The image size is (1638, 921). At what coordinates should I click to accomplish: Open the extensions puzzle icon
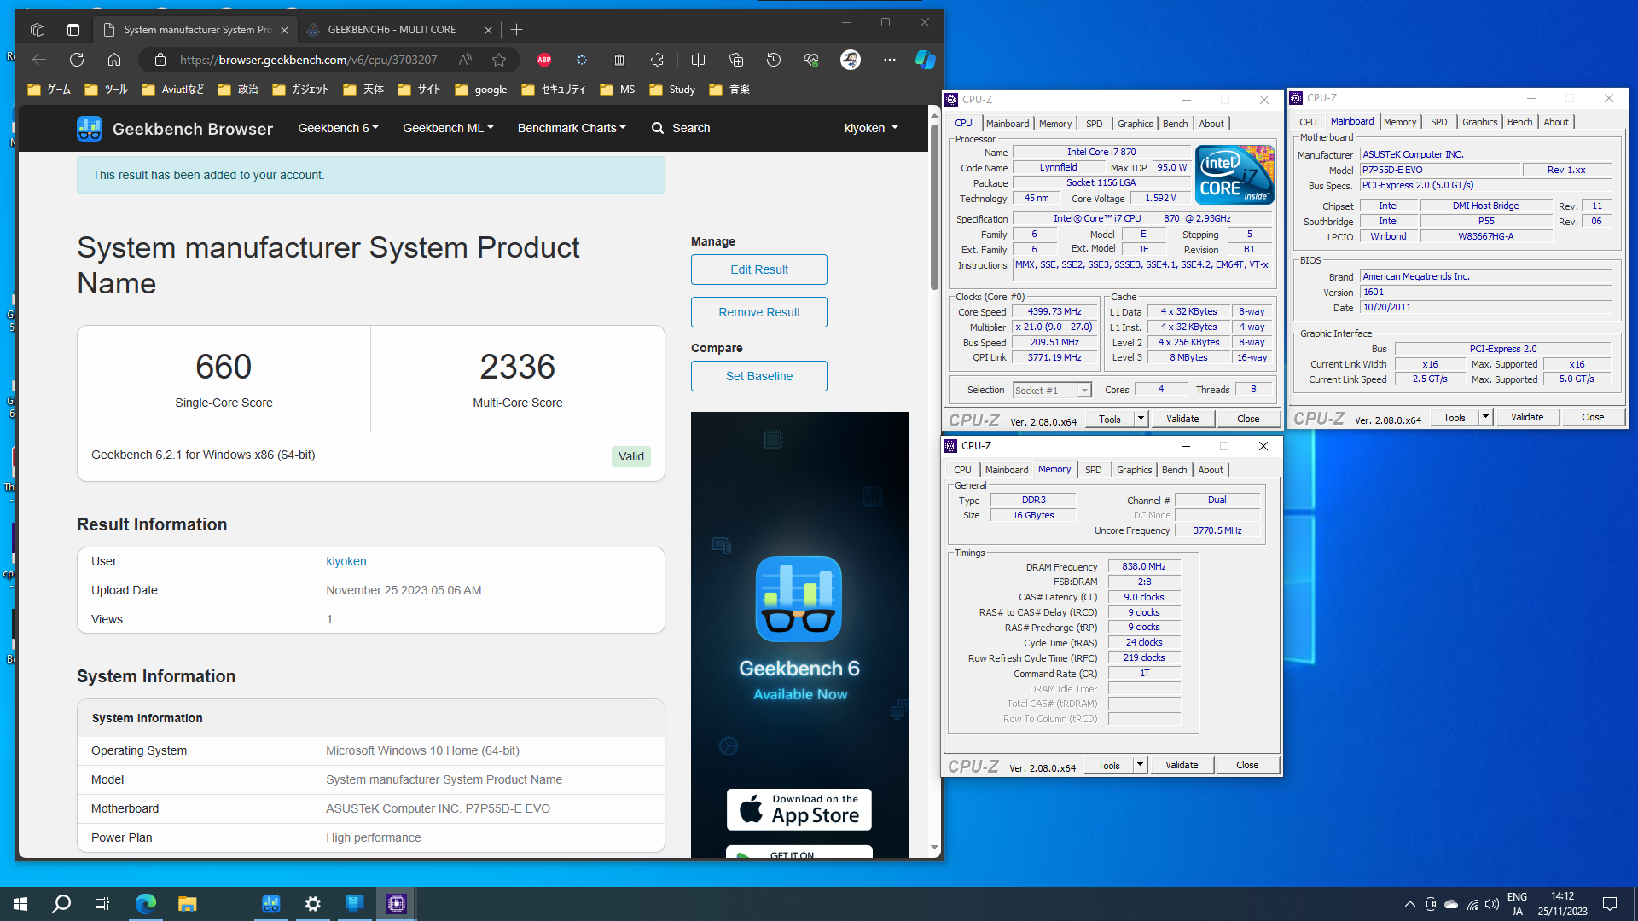(657, 60)
